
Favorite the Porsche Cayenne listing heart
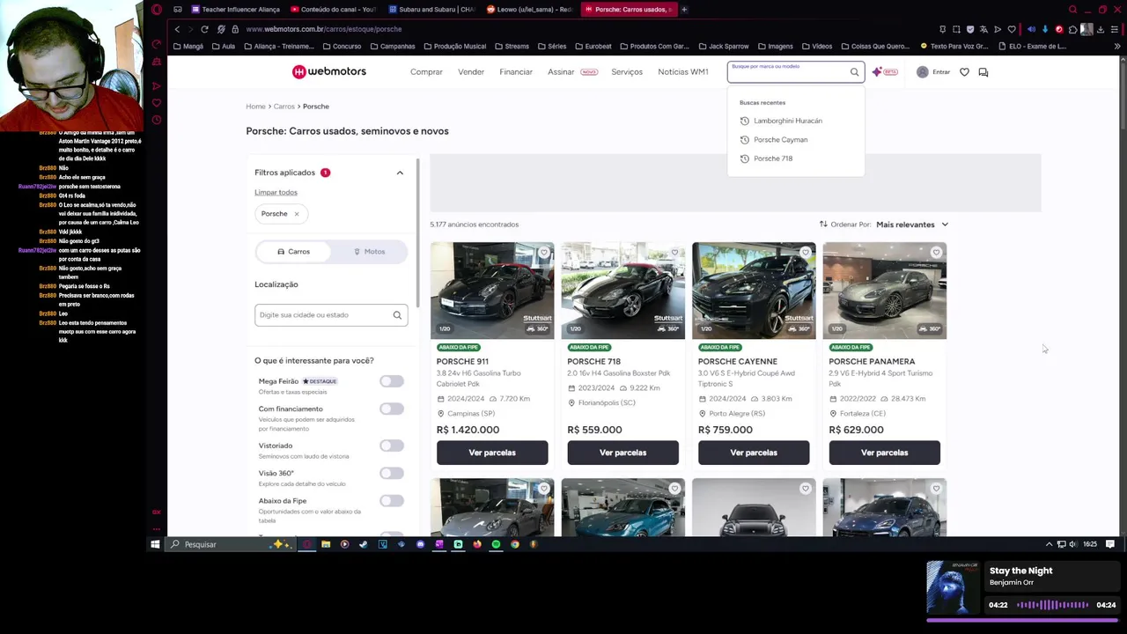(806, 253)
